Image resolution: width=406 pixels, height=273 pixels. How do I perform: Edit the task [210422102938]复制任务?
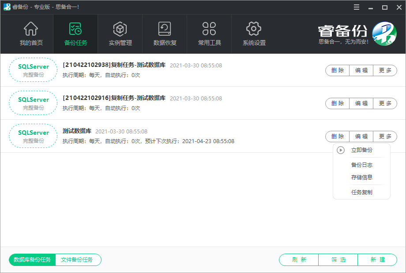click(x=361, y=70)
